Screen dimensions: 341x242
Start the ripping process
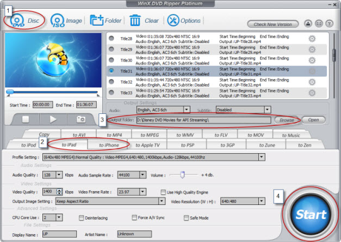[311, 214]
